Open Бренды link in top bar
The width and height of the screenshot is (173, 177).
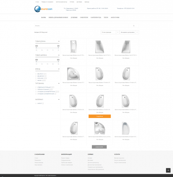87,2
